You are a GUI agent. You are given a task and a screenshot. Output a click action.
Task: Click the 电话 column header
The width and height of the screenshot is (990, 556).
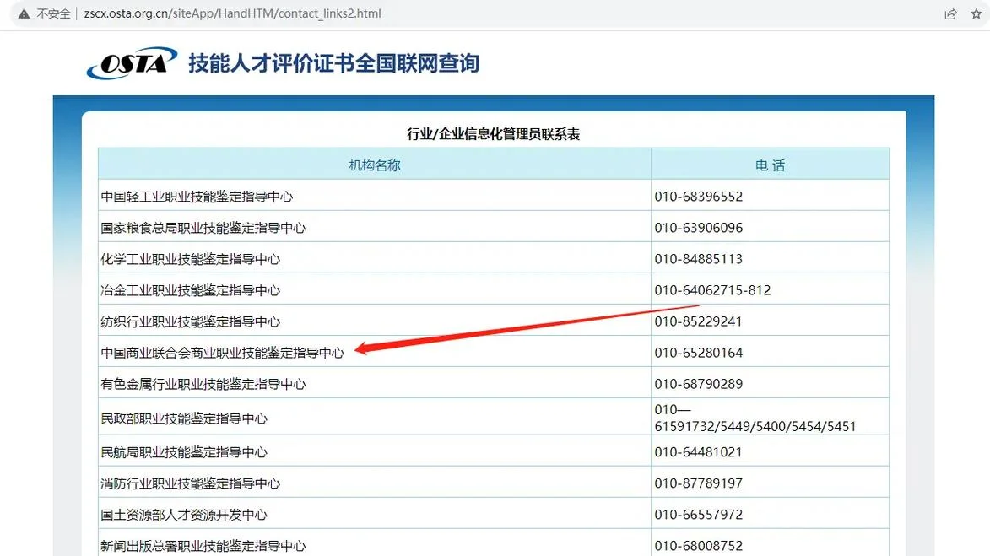tap(771, 165)
